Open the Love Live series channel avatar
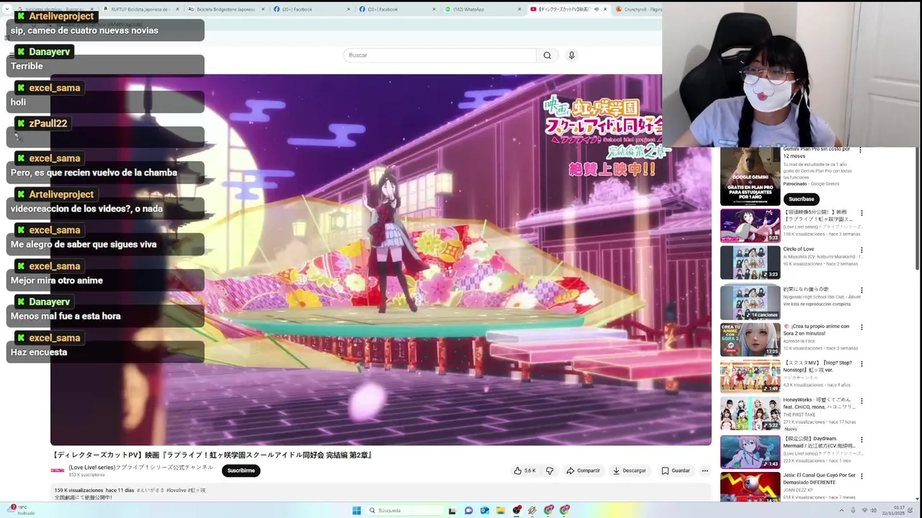The height and width of the screenshot is (518, 922). (x=58, y=471)
